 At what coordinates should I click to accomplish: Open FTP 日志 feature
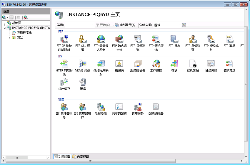[174, 41]
